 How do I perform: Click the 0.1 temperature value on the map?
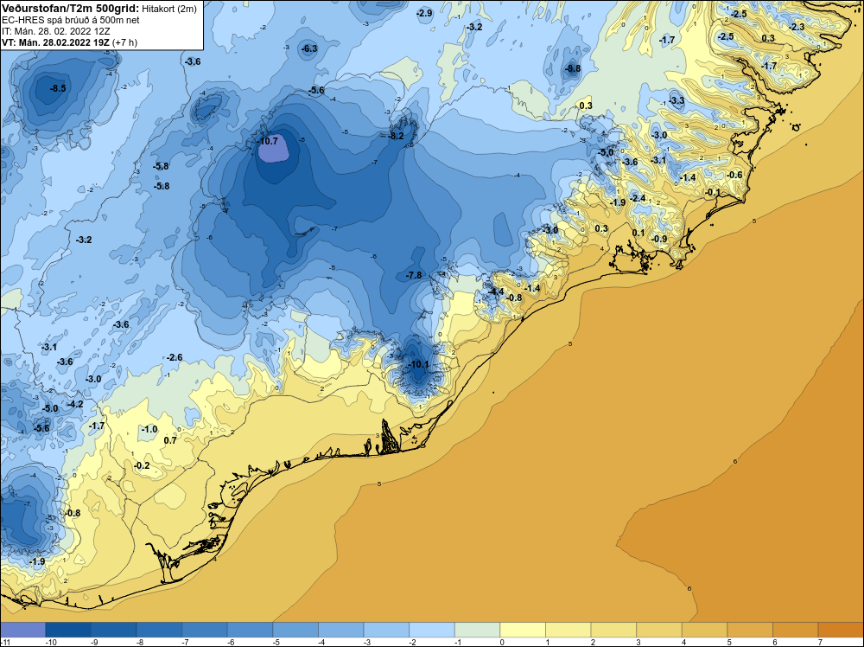(638, 234)
